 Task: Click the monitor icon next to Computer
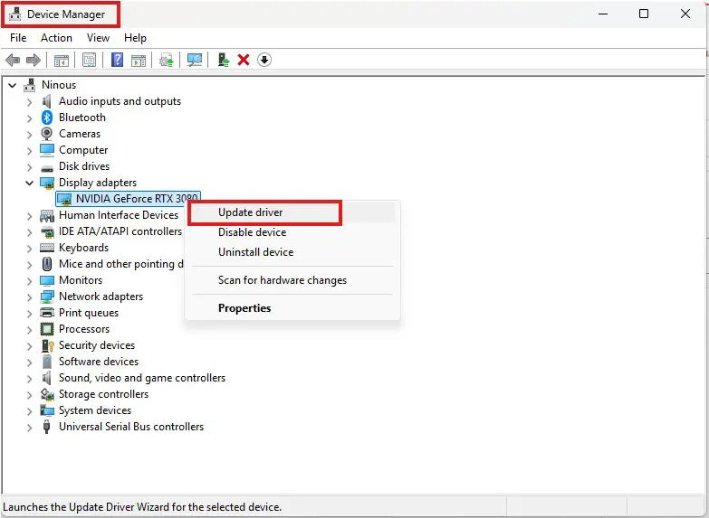coord(47,150)
